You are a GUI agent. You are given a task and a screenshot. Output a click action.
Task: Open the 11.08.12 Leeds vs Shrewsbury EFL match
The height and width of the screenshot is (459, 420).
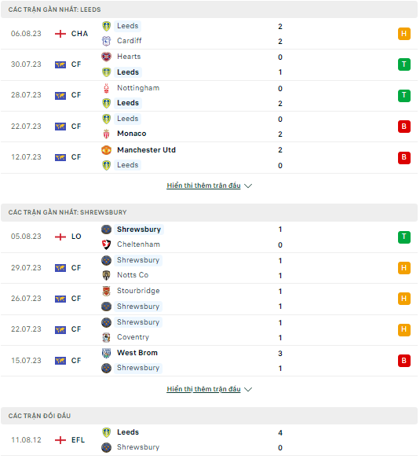(x=209, y=440)
